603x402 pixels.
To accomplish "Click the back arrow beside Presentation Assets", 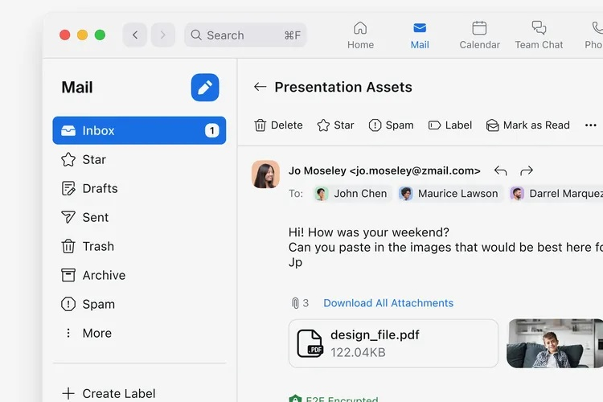I will (x=260, y=87).
